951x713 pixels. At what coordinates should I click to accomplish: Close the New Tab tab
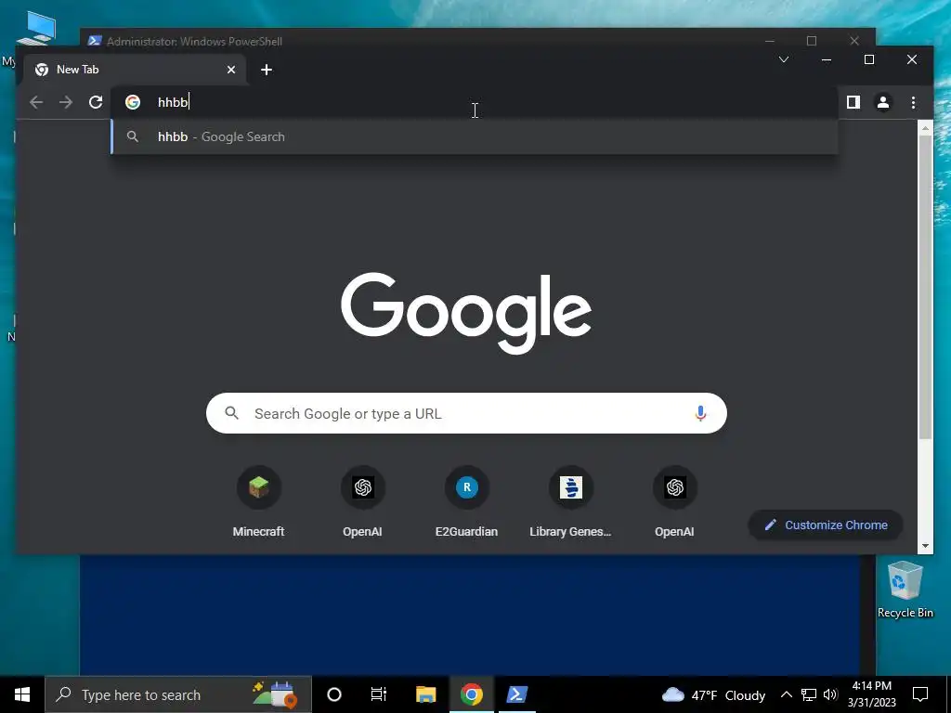click(x=231, y=70)
